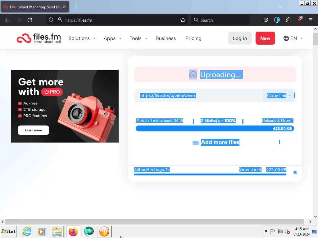Open the tracking protection shield icon

tap(51, 20)
